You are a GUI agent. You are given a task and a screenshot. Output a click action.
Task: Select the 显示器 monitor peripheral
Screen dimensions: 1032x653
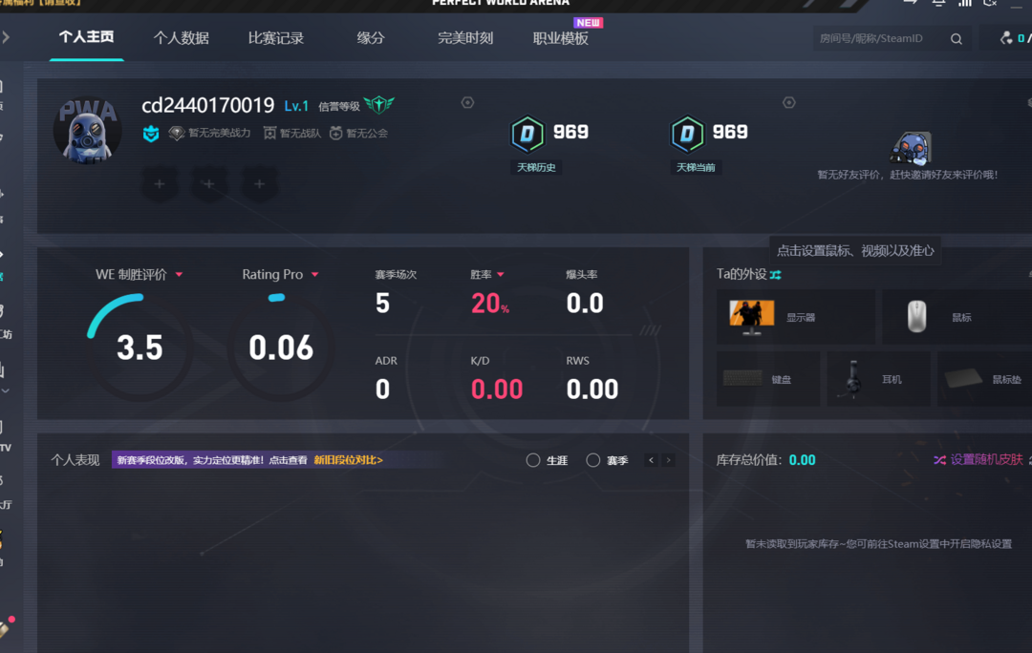[x=795, y=317]
